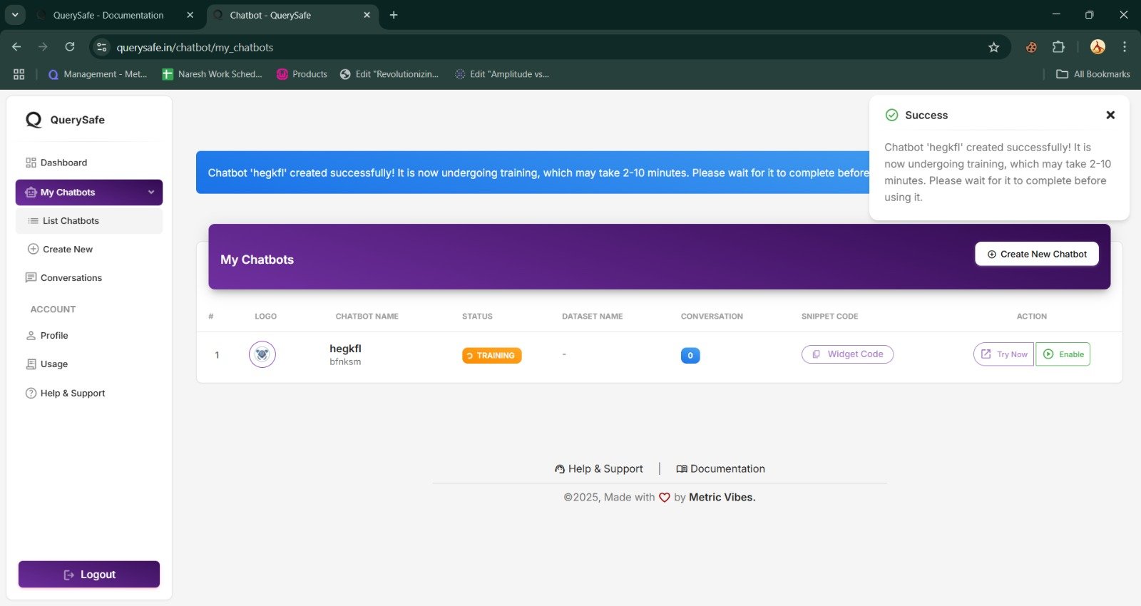Open the Documentation footer link

click(x=720, y=469)
